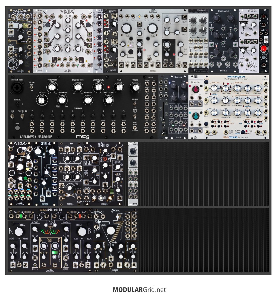Adjust the Root Locus Freq knob

tap(216, 18)
